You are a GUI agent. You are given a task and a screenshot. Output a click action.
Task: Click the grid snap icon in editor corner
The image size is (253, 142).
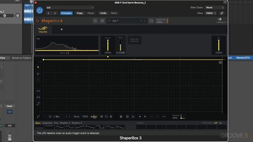pos(220,62)
